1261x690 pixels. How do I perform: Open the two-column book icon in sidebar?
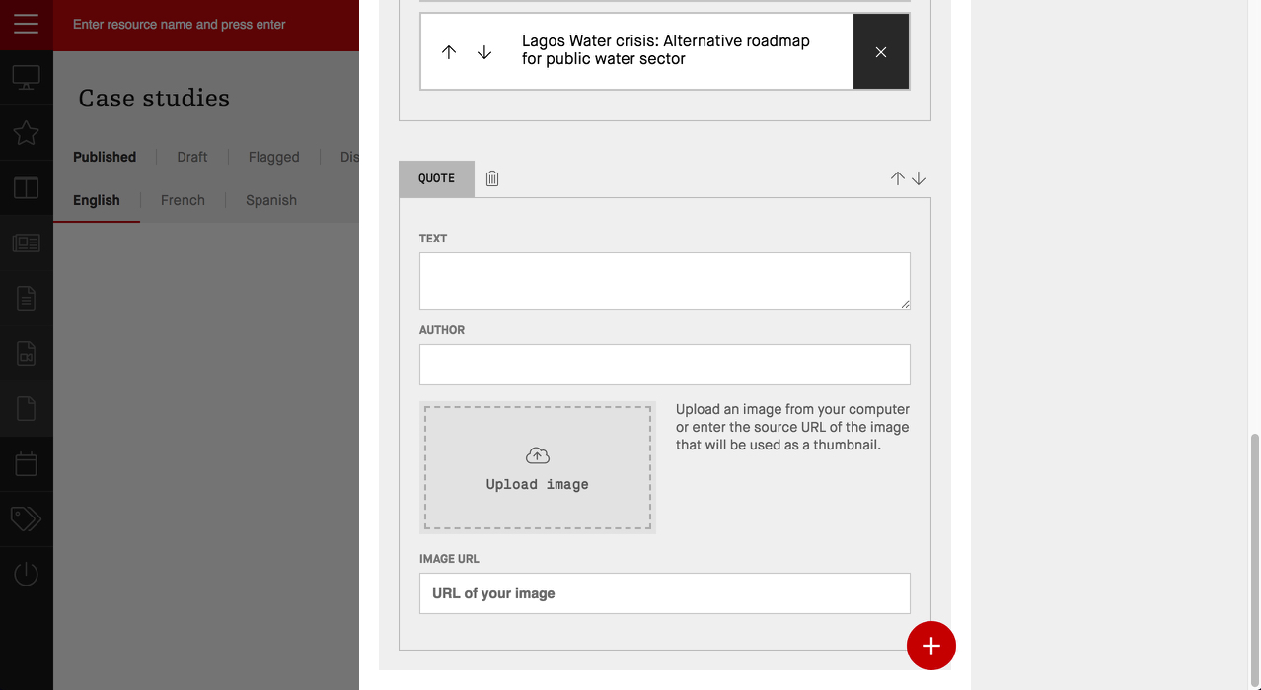pos(27,187)
